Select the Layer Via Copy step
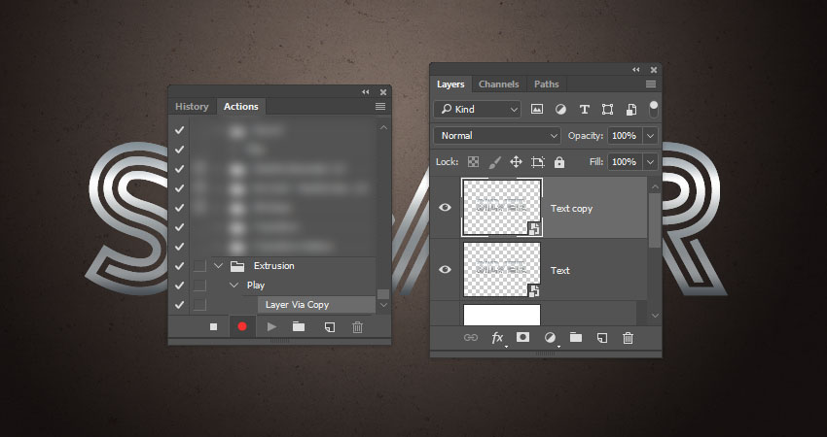The image size is (827, 437). pyautogui.click(x=297, y=304)
